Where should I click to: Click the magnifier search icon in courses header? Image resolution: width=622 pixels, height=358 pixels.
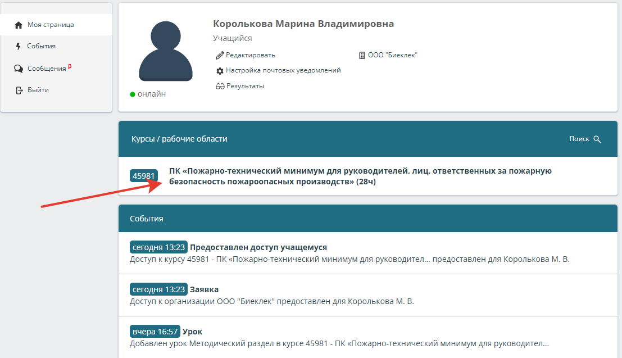(x=597, y=139)
